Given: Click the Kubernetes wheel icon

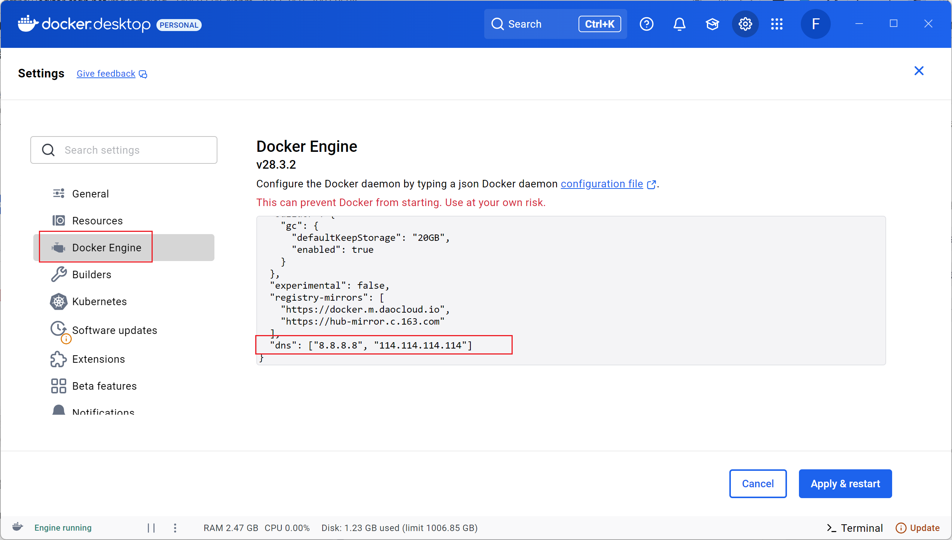Looking at the screenshot, I should [x=59, y=301].
